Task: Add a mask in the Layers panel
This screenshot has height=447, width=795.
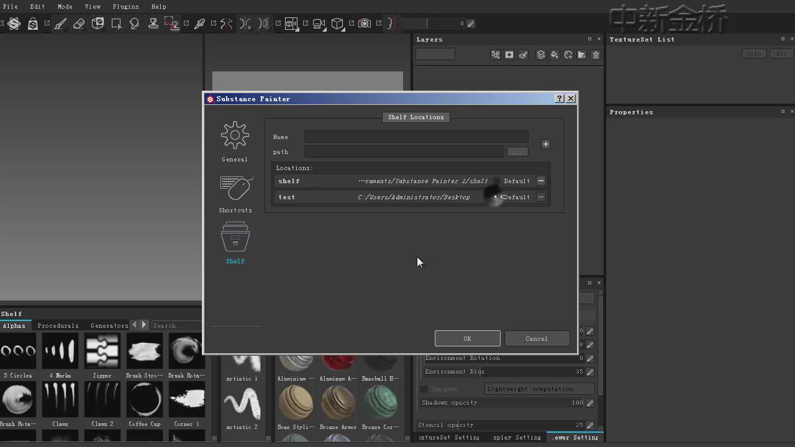Action: click(509, 55)
